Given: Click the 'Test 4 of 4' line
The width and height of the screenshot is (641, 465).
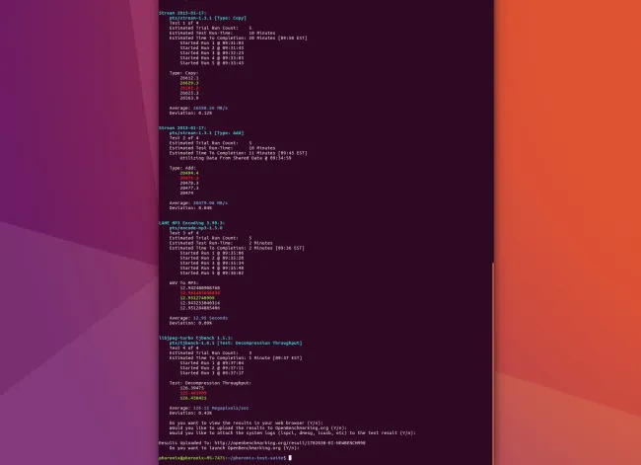Looking at the screenshot, I should 184,348.
